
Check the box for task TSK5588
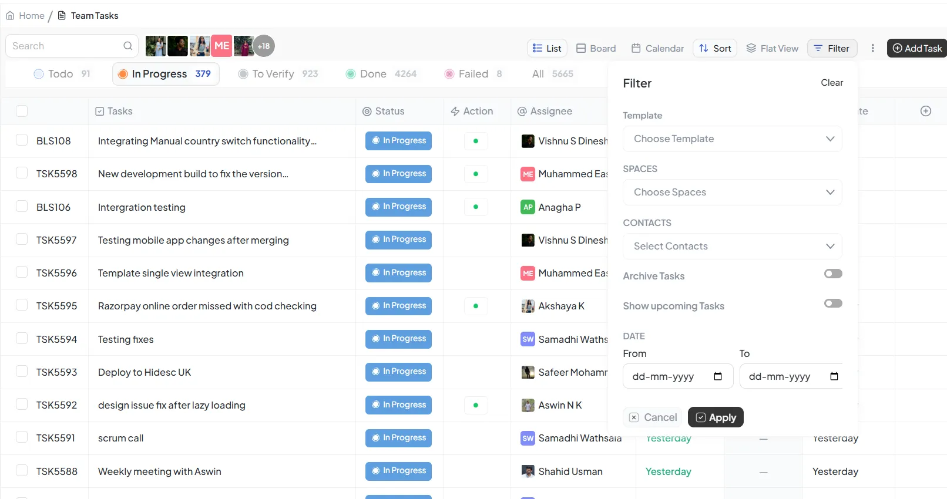click(x=22, y=470)
